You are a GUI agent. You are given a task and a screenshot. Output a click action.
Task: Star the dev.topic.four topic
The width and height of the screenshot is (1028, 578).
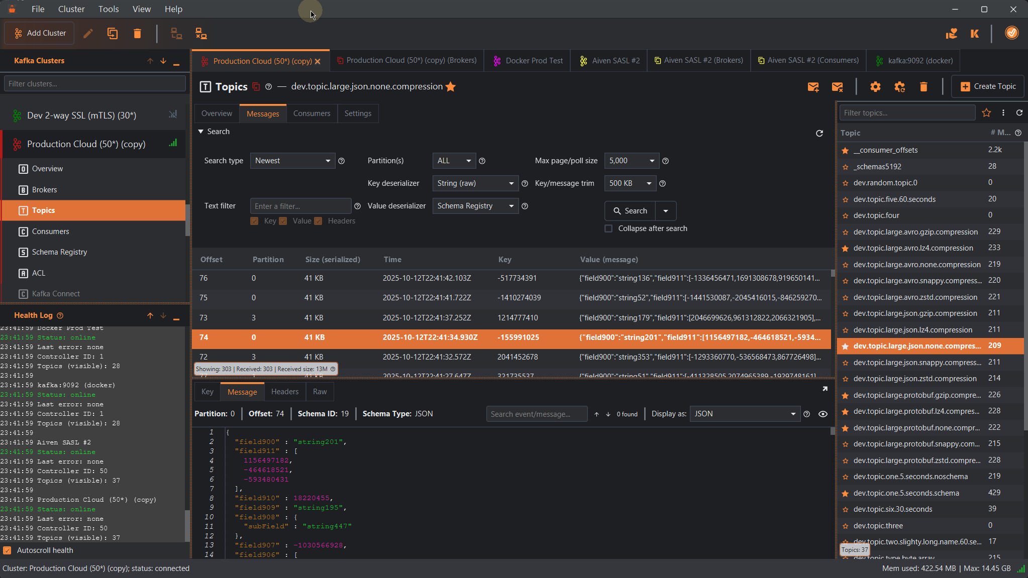(845, 216)
